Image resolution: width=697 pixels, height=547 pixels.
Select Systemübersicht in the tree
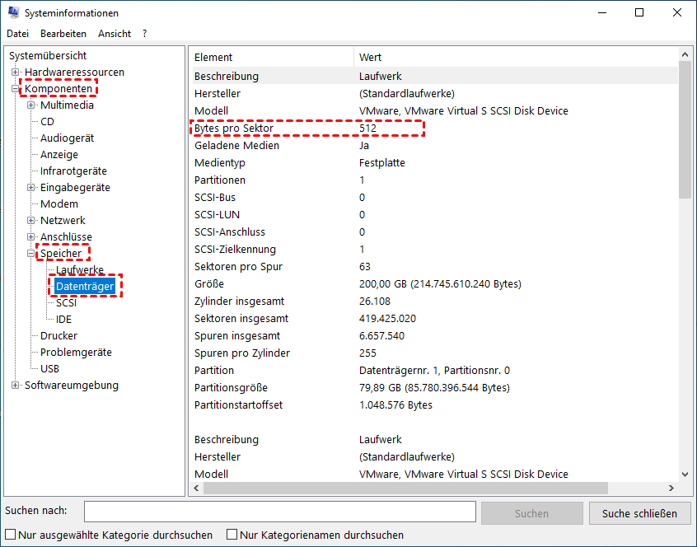tap(48, 55)
